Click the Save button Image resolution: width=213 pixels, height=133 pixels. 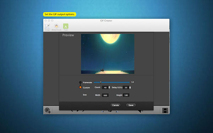pyautogui.click(x=131, y=105)
